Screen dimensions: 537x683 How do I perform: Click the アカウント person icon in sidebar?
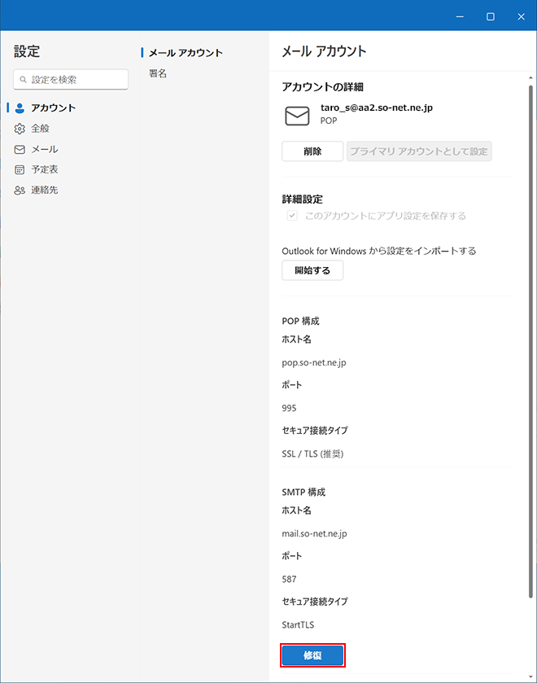(x=20, y=107)
